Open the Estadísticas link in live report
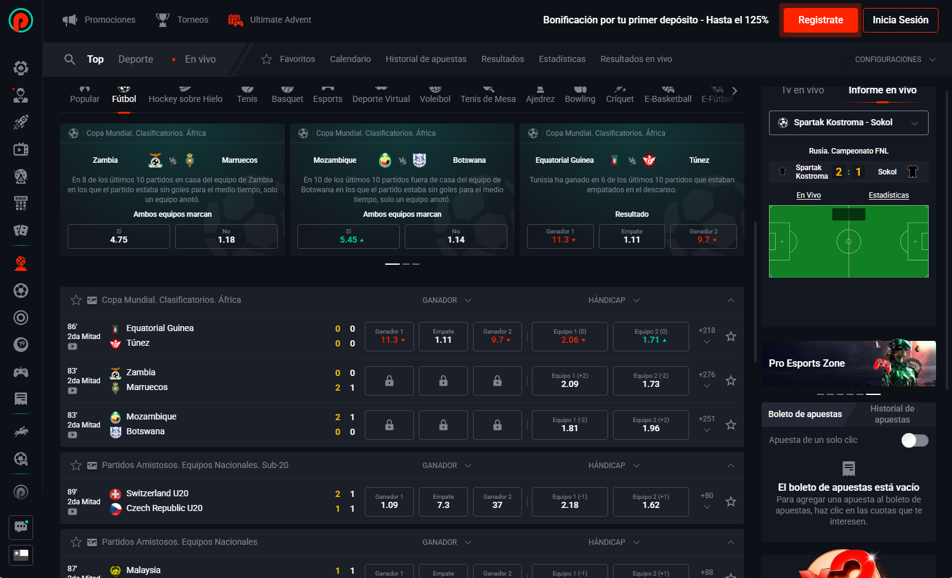 pyautogui.click(x=889, y=195)
